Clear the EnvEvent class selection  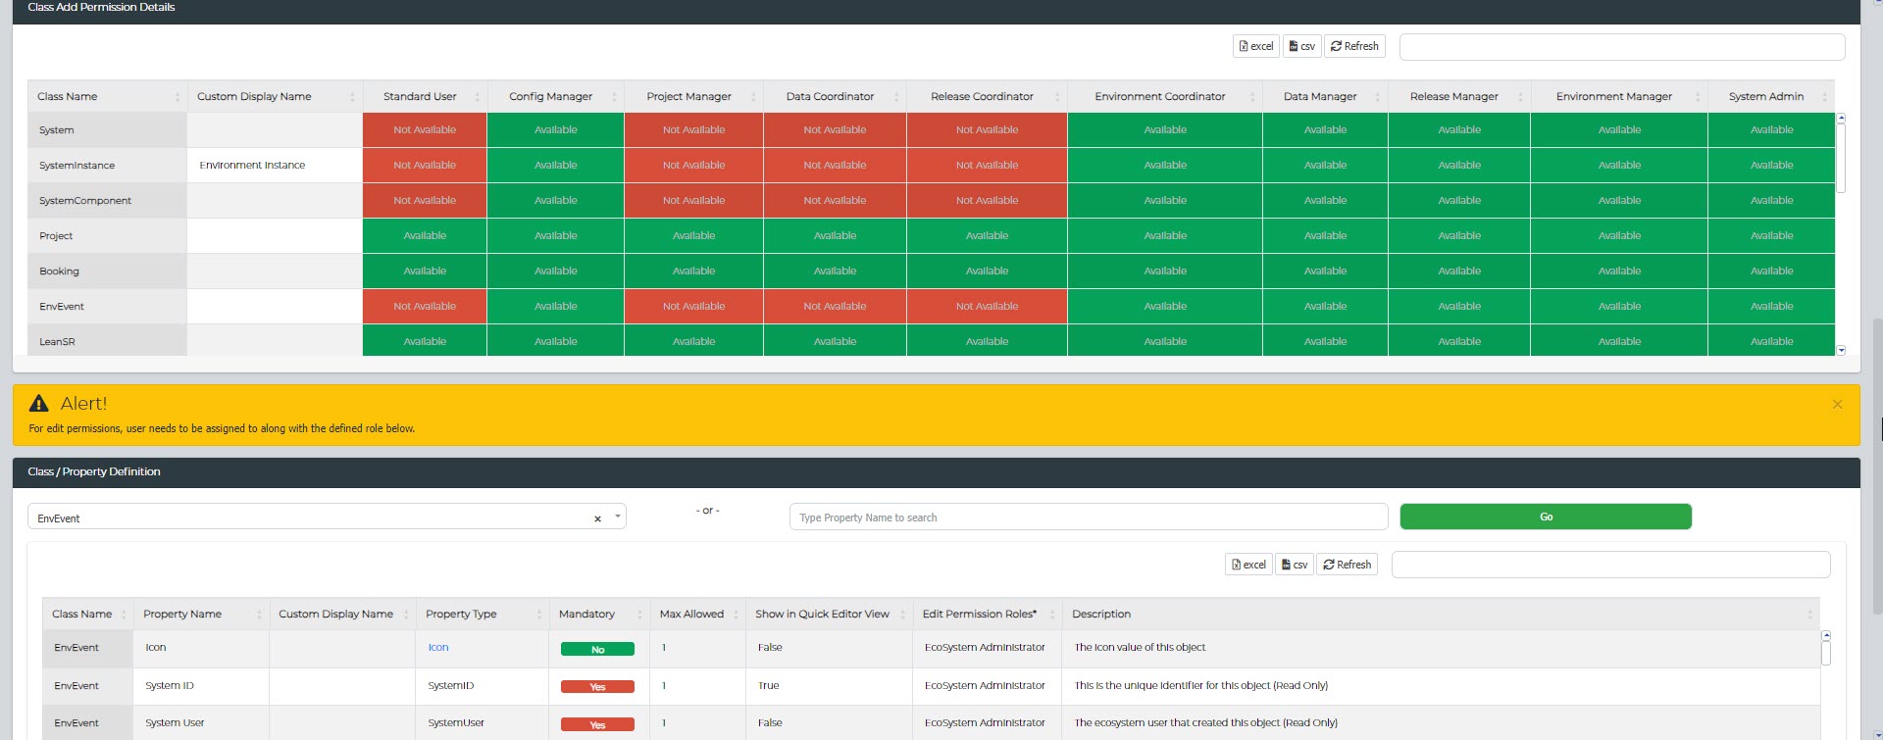click(x=597, y=518)
